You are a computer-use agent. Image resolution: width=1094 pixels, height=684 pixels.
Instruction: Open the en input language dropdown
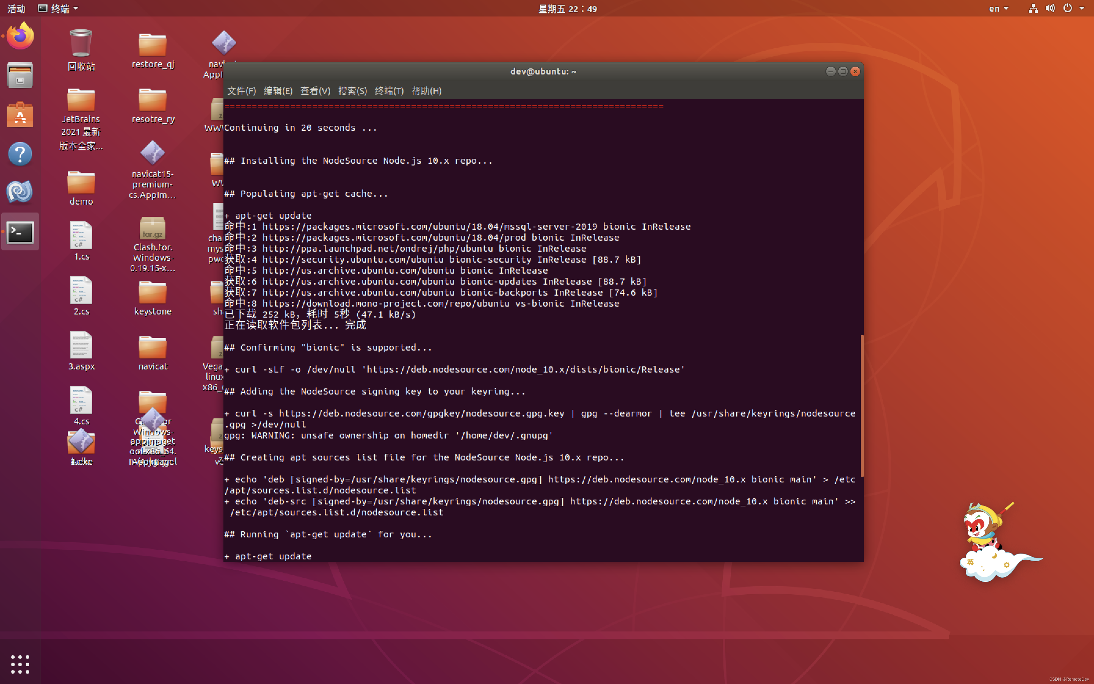click(x=998, y=8)
